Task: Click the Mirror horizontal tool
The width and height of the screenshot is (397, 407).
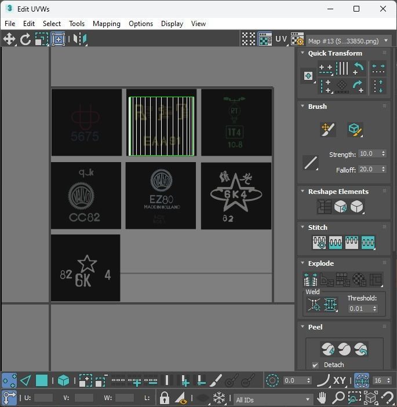Action: pos(80,39)
